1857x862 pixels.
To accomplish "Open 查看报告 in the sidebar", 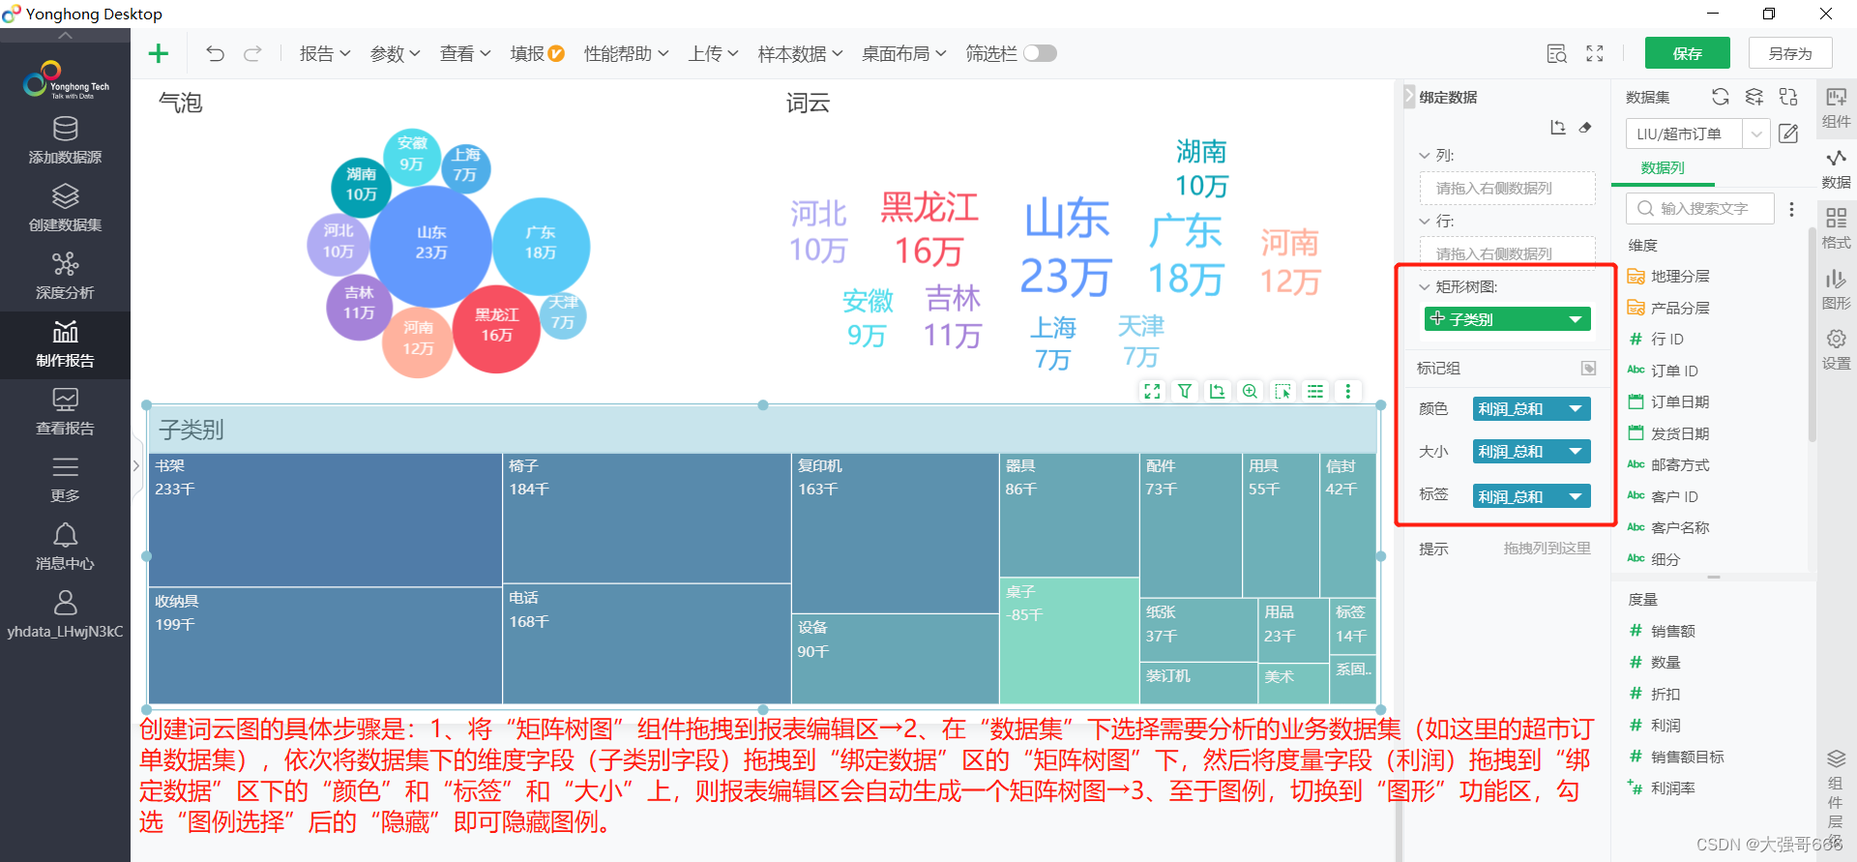I will pyautogui.click(x=65, y=411).
